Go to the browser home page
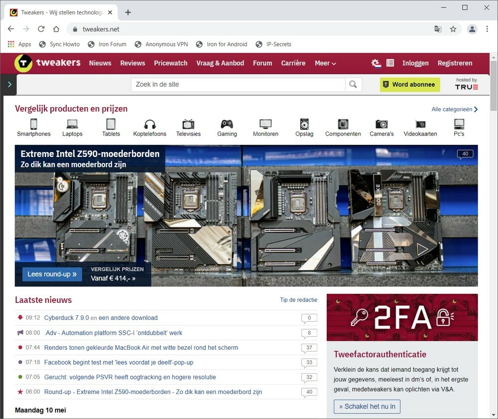The height and width of the screenshot is (419, 498). pos(56,29)
